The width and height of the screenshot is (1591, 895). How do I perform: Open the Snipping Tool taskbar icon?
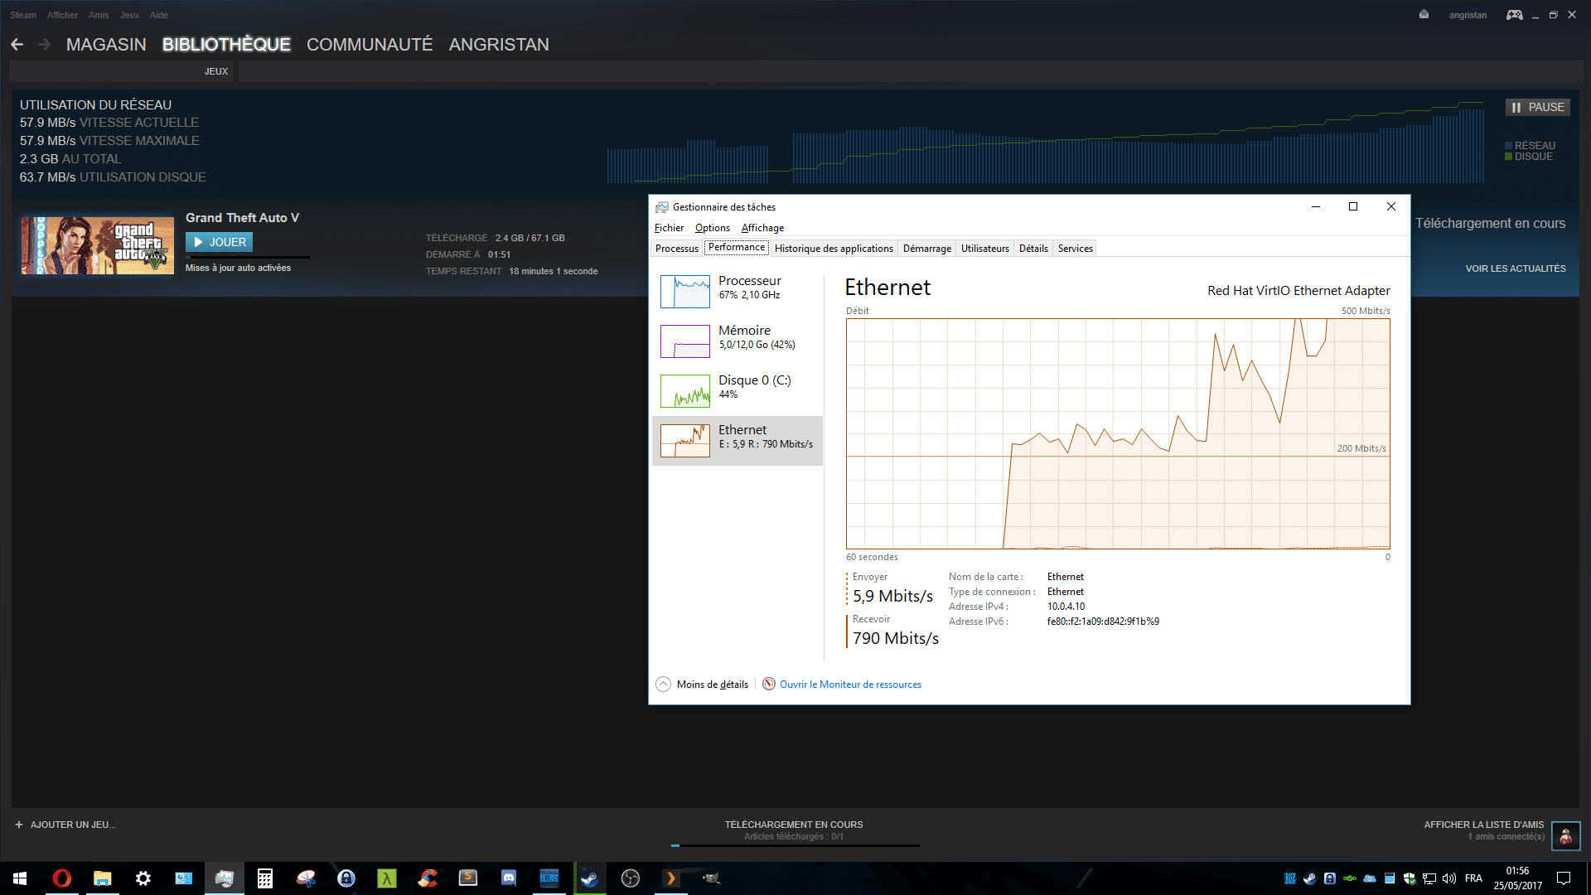click(306, 878)
